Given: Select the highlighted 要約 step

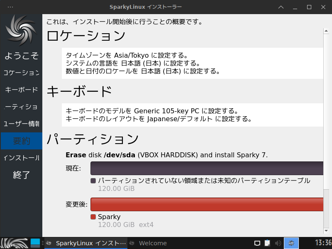Looking at the screenshot, I should (22, 141).
